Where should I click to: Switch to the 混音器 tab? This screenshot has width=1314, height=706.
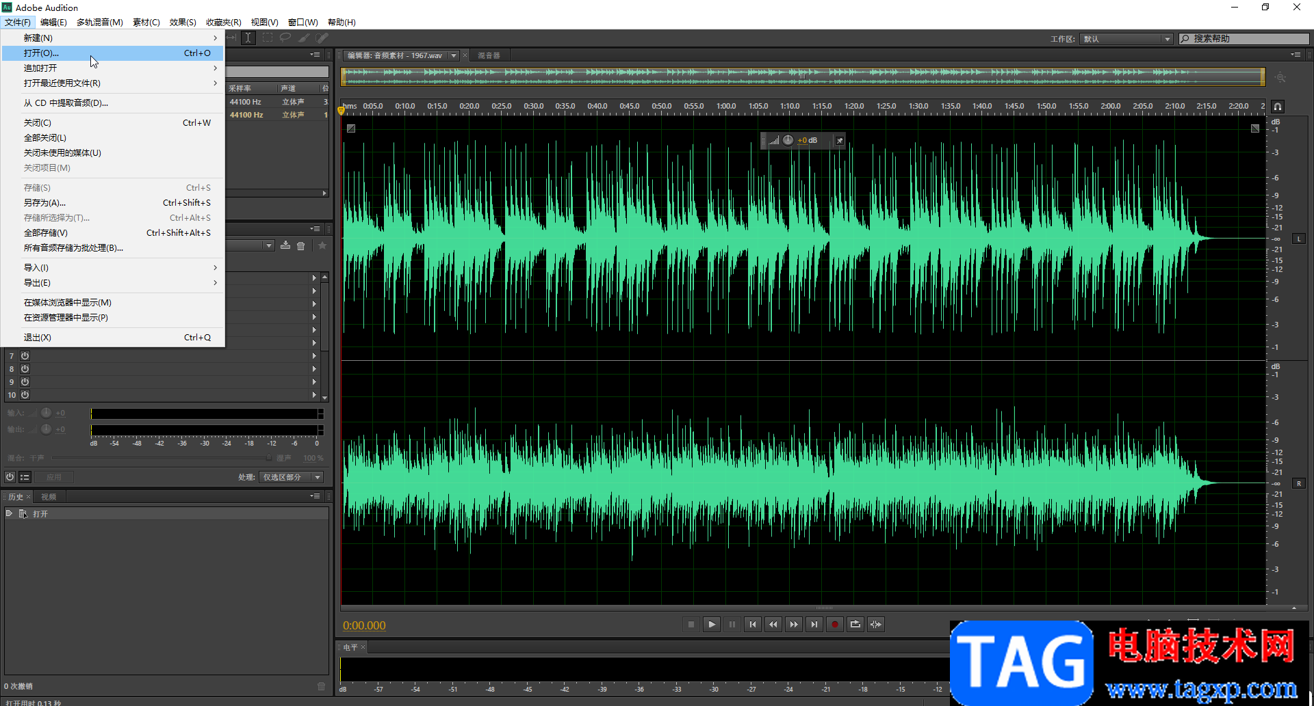(x=489, y=55)
